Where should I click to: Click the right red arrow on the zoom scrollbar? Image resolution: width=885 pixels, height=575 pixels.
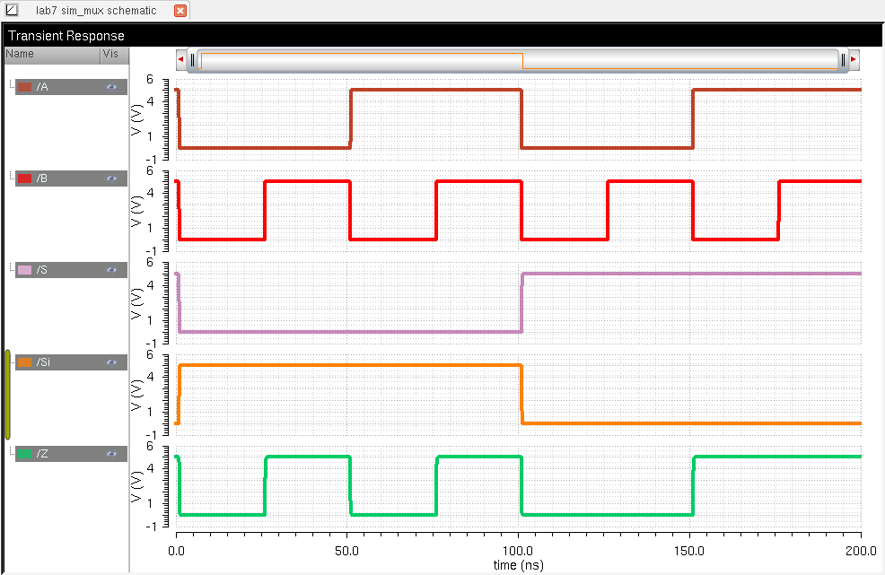(x=854, y=60)
